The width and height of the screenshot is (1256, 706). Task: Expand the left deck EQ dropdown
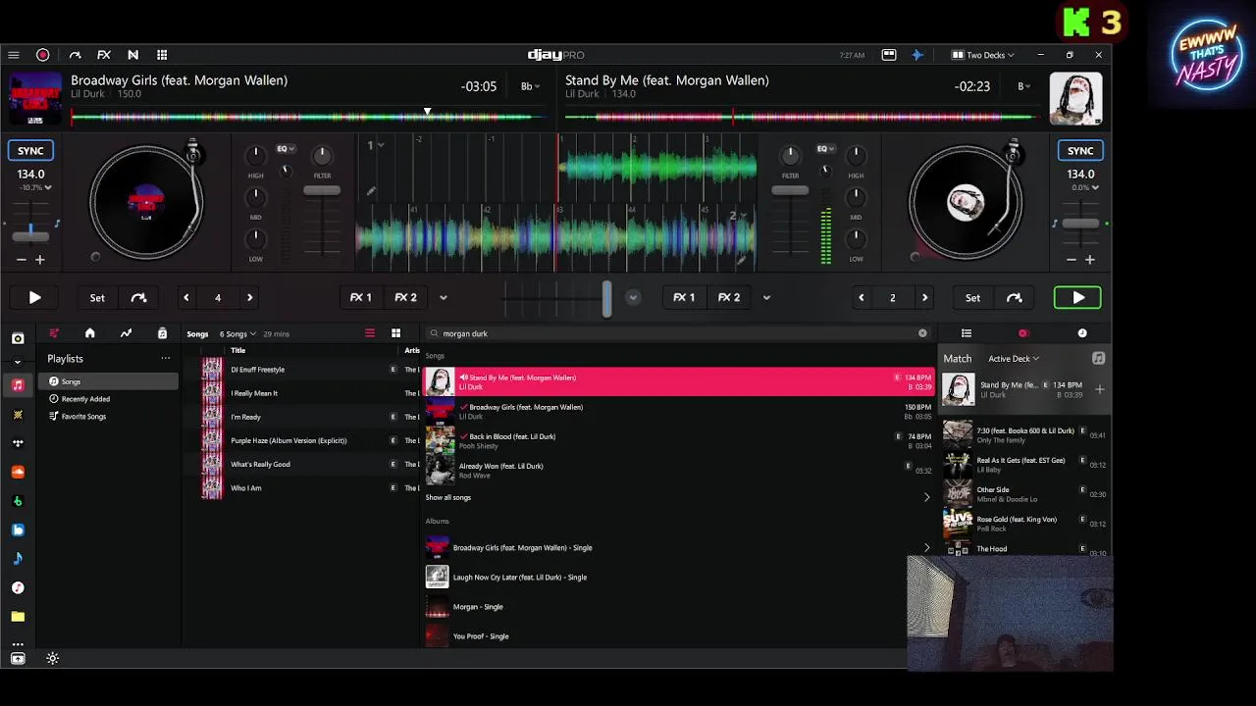coord(286,149)
